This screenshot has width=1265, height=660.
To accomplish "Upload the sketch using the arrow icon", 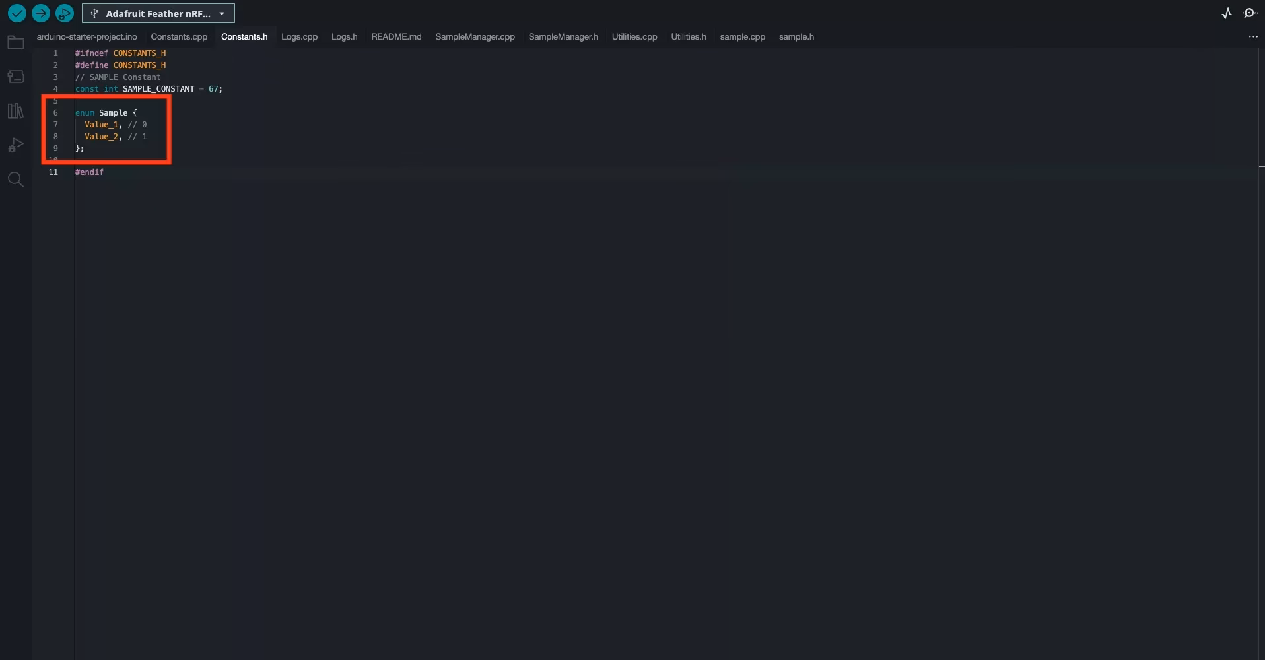I will click(40, 13).
